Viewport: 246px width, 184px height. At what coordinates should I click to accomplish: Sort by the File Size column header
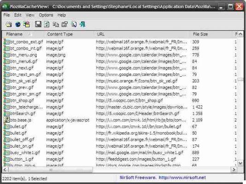pos(211,34)
